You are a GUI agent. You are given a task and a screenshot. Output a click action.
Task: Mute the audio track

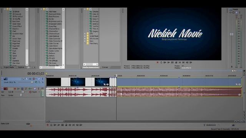click(35, 89)
